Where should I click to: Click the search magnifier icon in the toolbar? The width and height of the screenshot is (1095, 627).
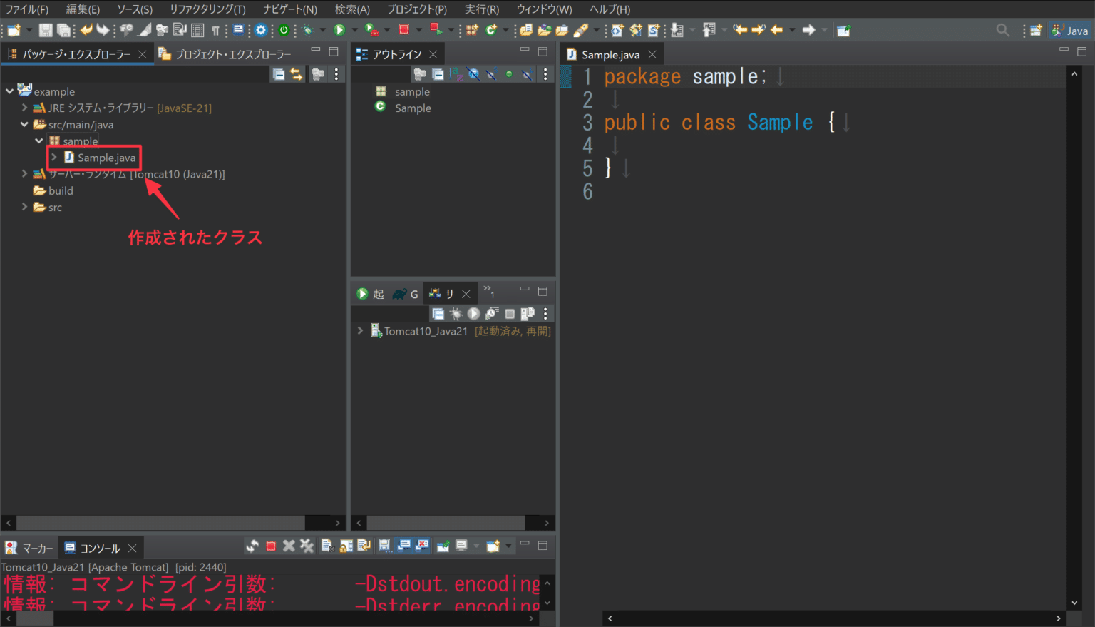coord(1002,30)
